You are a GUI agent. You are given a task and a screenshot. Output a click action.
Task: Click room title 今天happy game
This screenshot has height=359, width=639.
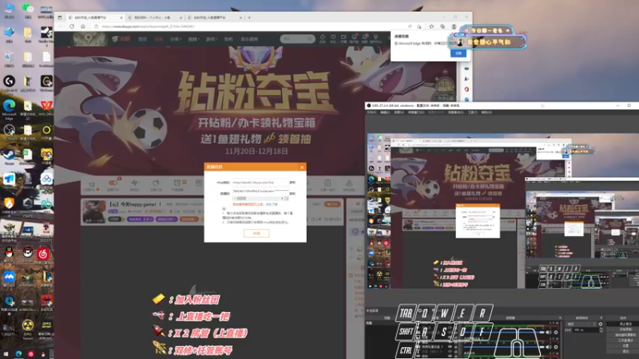click(x=134, y=204)
